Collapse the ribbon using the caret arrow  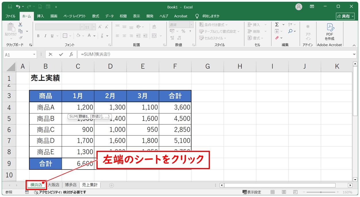(354, 45)
